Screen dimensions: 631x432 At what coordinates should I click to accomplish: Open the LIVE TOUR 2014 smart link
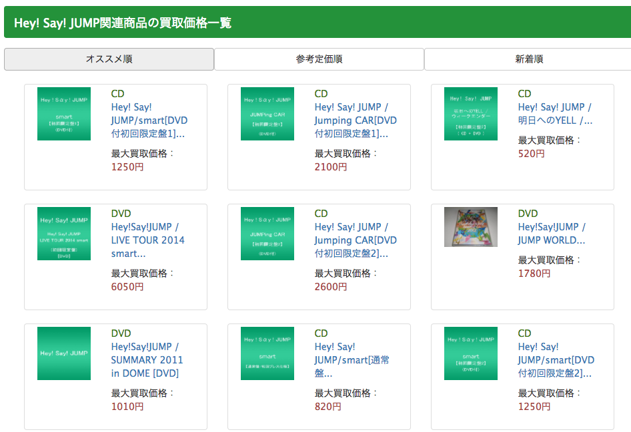[147, 240]
